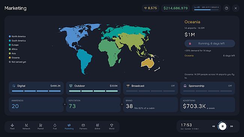Open the Partners section icon
This screenshot has height=137, width=244.
coord(83,125)
